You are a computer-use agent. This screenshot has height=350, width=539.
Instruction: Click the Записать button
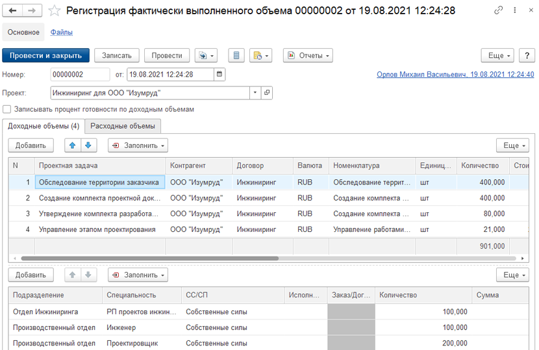[117, 55]
